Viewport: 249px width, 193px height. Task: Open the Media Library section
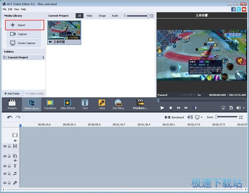coord(32,105)
